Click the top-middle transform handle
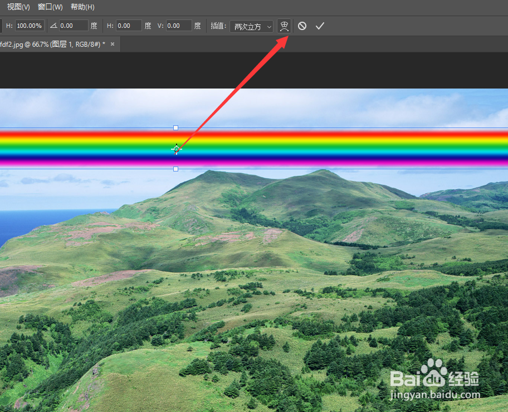The width and height of the screenshot is (508, 412). [x=175, y=128]
